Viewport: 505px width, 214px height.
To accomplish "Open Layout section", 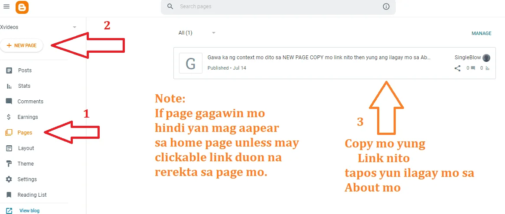I will pos(26,148).
